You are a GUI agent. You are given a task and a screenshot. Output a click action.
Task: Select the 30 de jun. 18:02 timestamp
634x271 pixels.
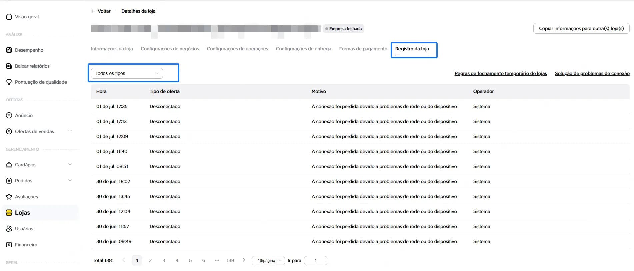coord(113,181)
